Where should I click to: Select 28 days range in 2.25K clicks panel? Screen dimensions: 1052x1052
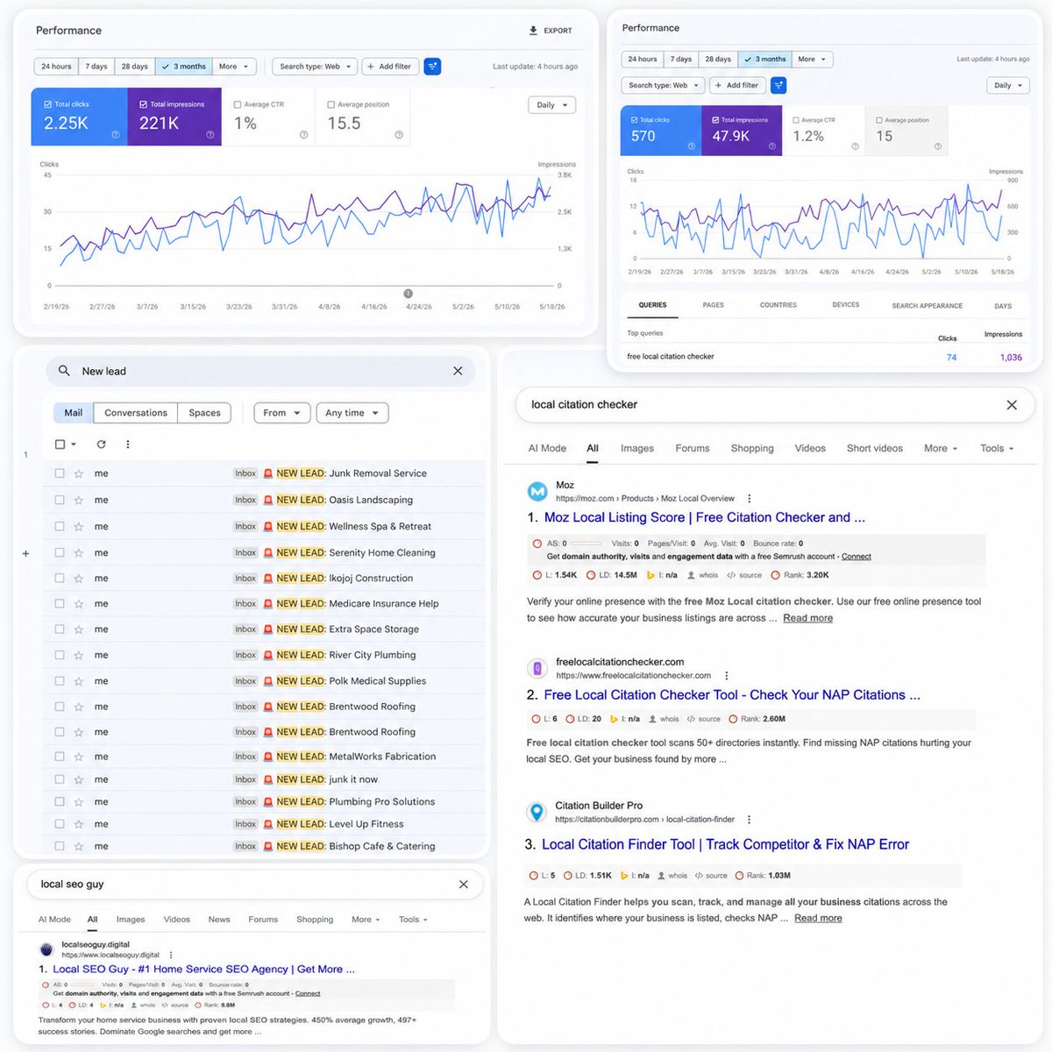(135, 67)
